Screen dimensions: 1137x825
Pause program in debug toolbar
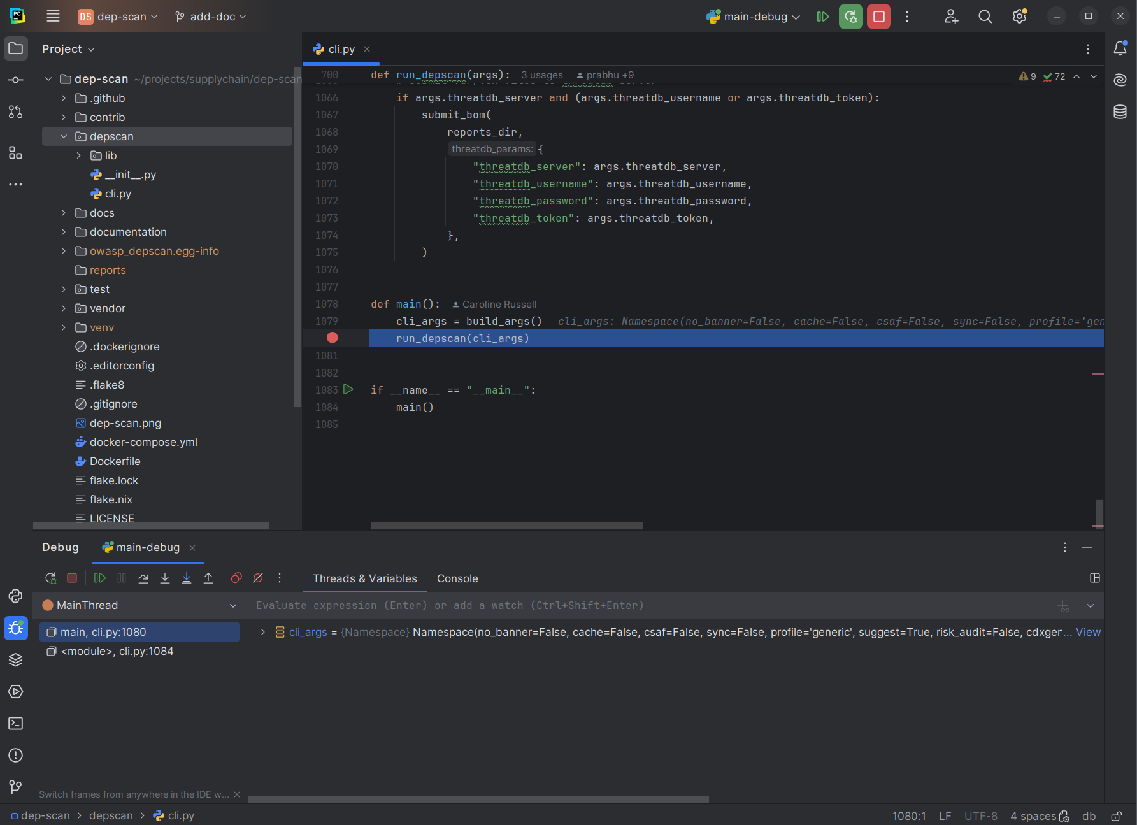(122, 578)
